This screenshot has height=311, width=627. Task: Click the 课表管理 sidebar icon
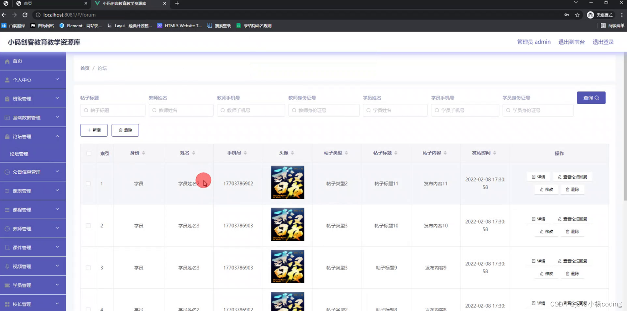7,191
